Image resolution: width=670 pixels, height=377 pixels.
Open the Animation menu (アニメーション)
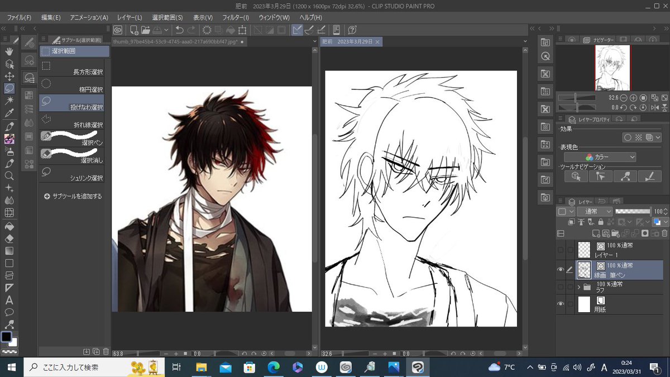coord(89,17)
